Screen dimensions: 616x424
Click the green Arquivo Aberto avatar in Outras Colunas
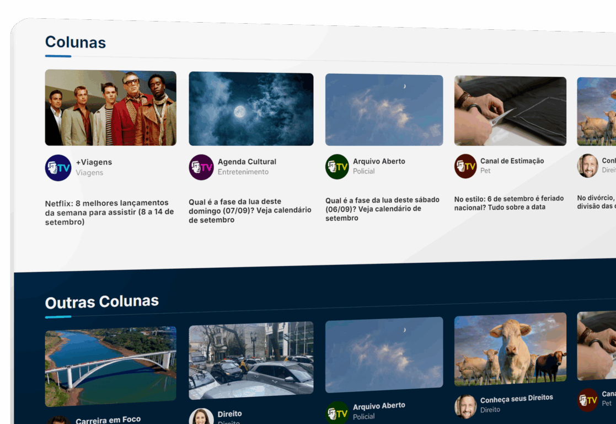pyautogui.click(x=337, y=412)
